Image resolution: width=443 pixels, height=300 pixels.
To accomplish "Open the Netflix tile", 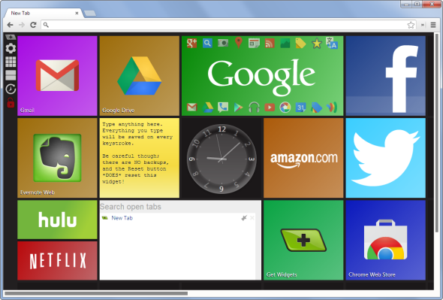I will pos(57,261).
